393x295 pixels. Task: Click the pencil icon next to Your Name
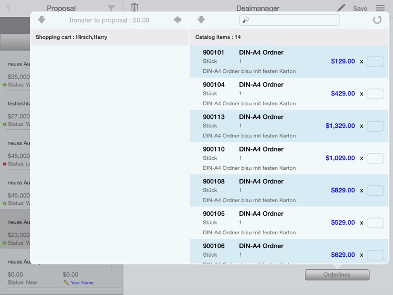coord(66,282)
